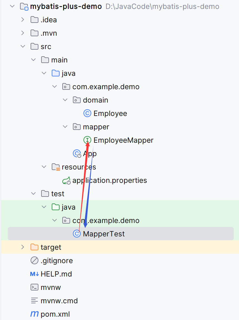
Task: Click the mapper package entry
Action: [x=96, y=127]
